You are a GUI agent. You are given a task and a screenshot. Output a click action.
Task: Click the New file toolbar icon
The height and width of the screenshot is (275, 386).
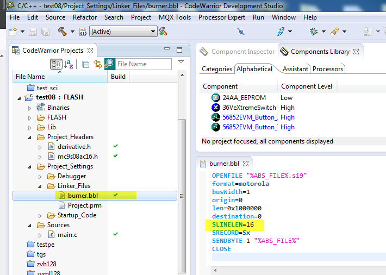(x=13, y=32)
